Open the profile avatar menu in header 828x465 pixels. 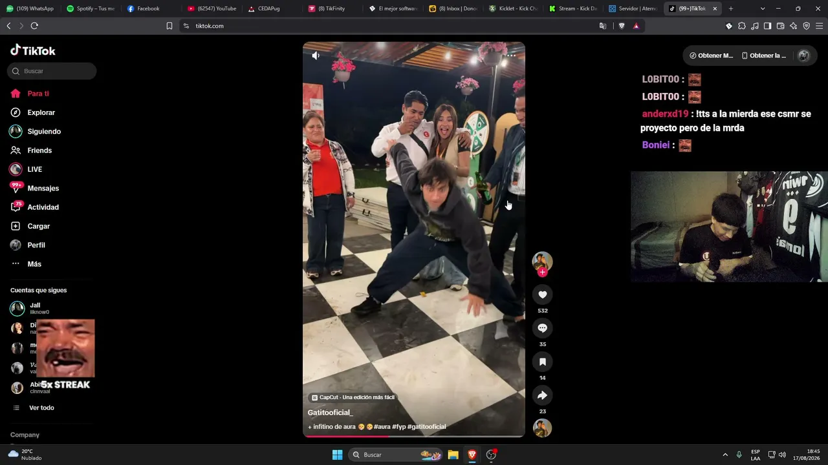pos(804,56)
